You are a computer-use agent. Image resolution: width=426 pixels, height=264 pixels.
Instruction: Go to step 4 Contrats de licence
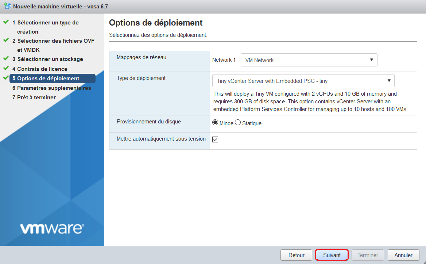[40, 69]
